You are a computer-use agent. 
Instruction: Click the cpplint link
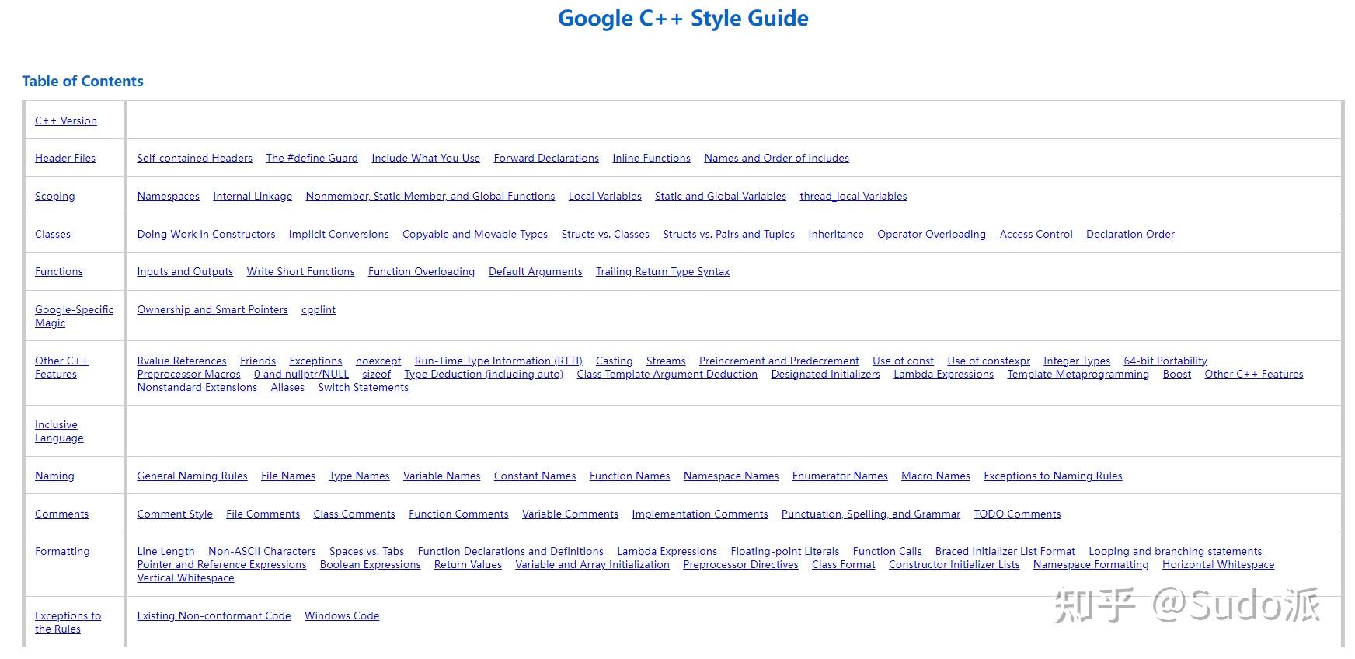[319, 309]
